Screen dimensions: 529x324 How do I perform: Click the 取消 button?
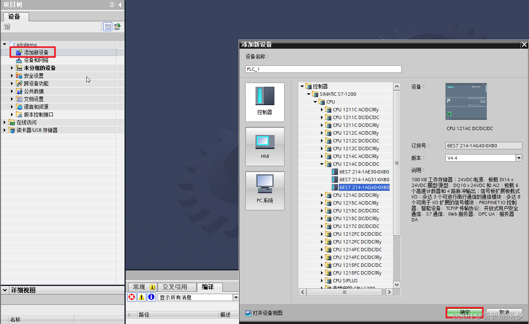tap(504, 313)
